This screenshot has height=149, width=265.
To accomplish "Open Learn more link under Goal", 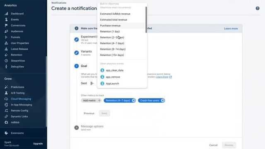I will point(162,77).
